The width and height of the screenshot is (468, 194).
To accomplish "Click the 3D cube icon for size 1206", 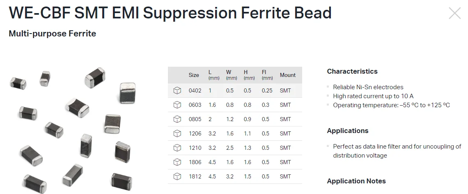I will (x=177, y=133).
